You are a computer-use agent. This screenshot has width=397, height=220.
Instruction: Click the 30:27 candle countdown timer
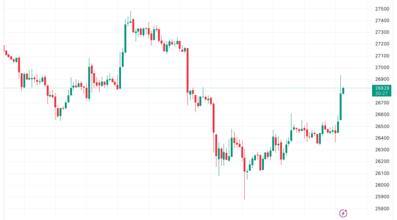(381, 93)
